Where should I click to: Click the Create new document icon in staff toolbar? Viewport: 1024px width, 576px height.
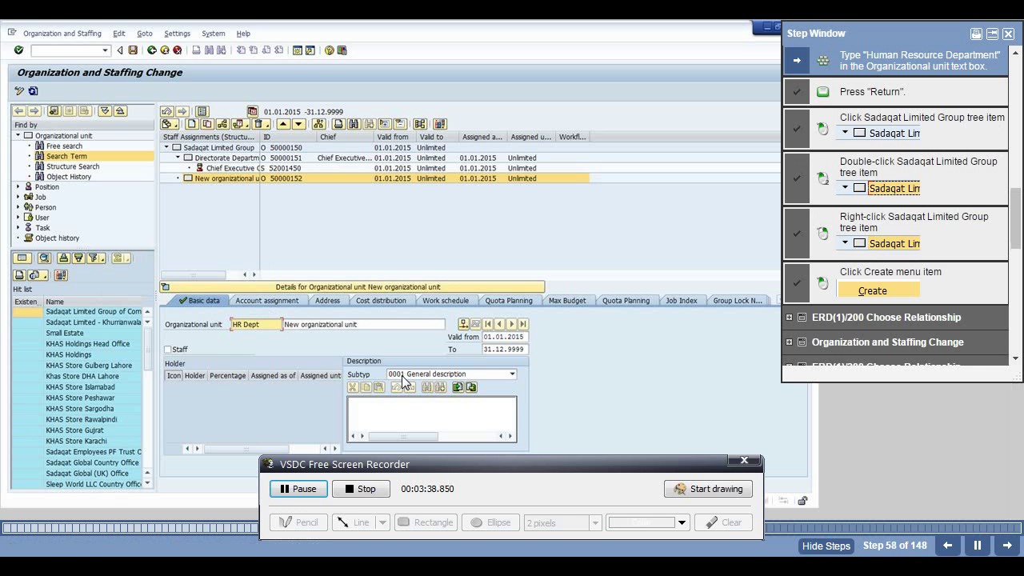(192, 124)
